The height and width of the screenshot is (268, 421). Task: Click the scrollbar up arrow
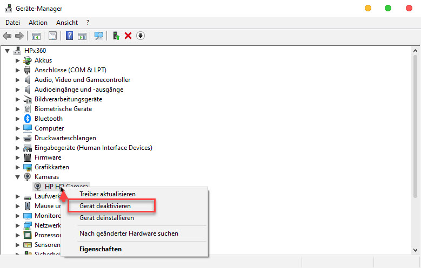[416, 51]
